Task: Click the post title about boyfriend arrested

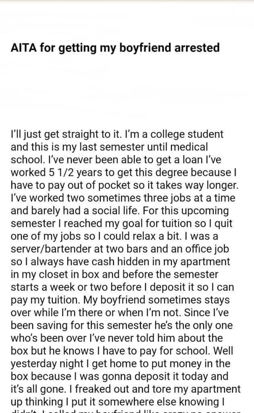Action: 115,48
